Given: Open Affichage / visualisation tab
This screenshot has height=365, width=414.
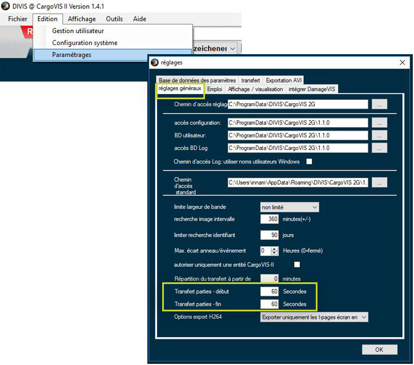Looking at the screenshot, I should [x=255, y=89].
